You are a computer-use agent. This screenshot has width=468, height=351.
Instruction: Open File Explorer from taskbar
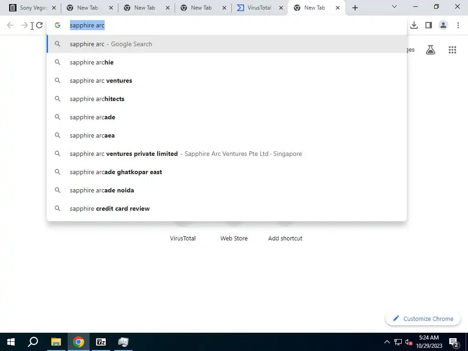[x=56, y=342]
